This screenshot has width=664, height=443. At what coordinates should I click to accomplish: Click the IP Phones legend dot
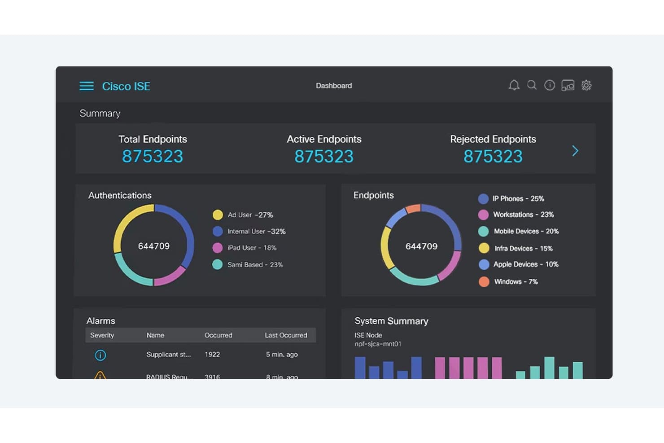(x=483, y=198)
